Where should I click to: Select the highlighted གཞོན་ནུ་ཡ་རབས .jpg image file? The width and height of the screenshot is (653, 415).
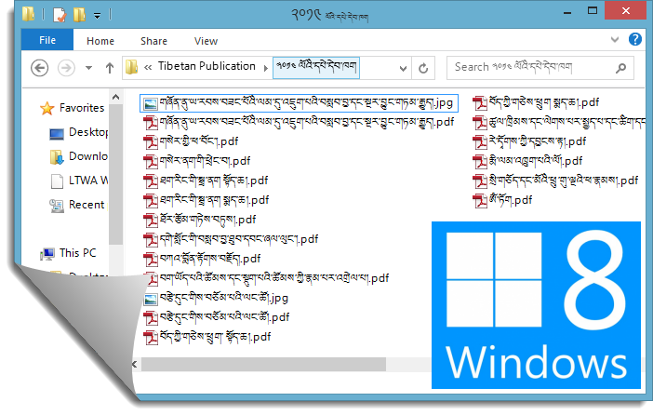pos(299,103)
